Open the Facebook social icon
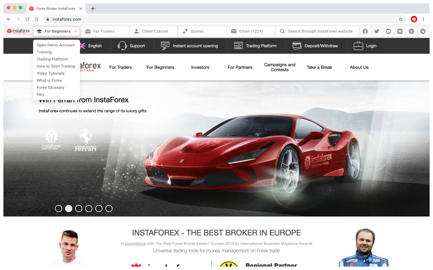Image resolution: width=433 pixels, height=270 pixels. pos(365,31)
